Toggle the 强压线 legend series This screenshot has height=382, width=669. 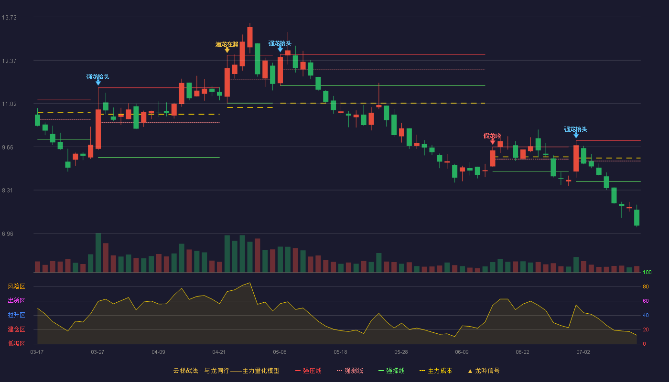[308, 371]
